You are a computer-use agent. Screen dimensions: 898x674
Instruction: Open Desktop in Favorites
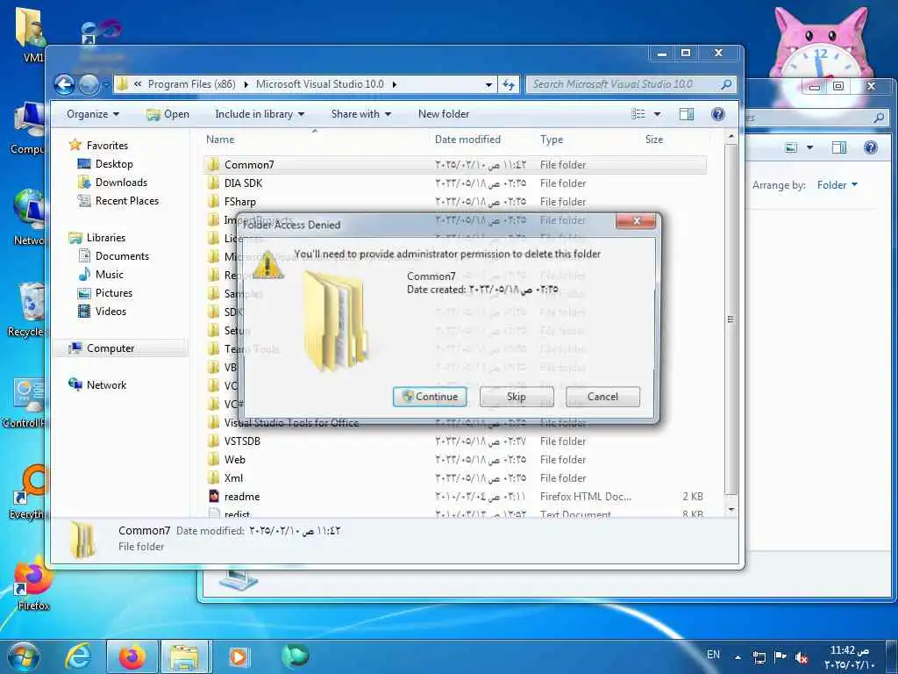(114, 164)
